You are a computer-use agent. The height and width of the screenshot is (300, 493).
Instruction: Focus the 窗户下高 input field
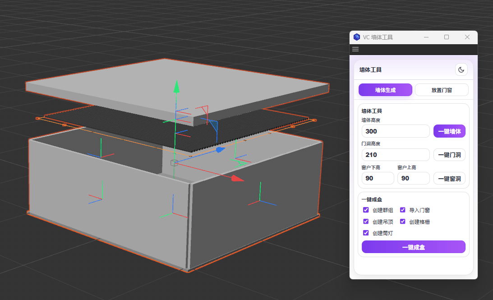pos(378,178)
